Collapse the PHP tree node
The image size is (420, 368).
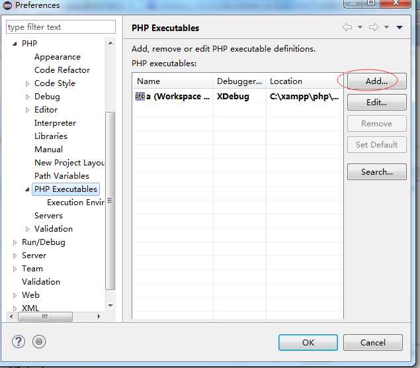pos(15,44)
